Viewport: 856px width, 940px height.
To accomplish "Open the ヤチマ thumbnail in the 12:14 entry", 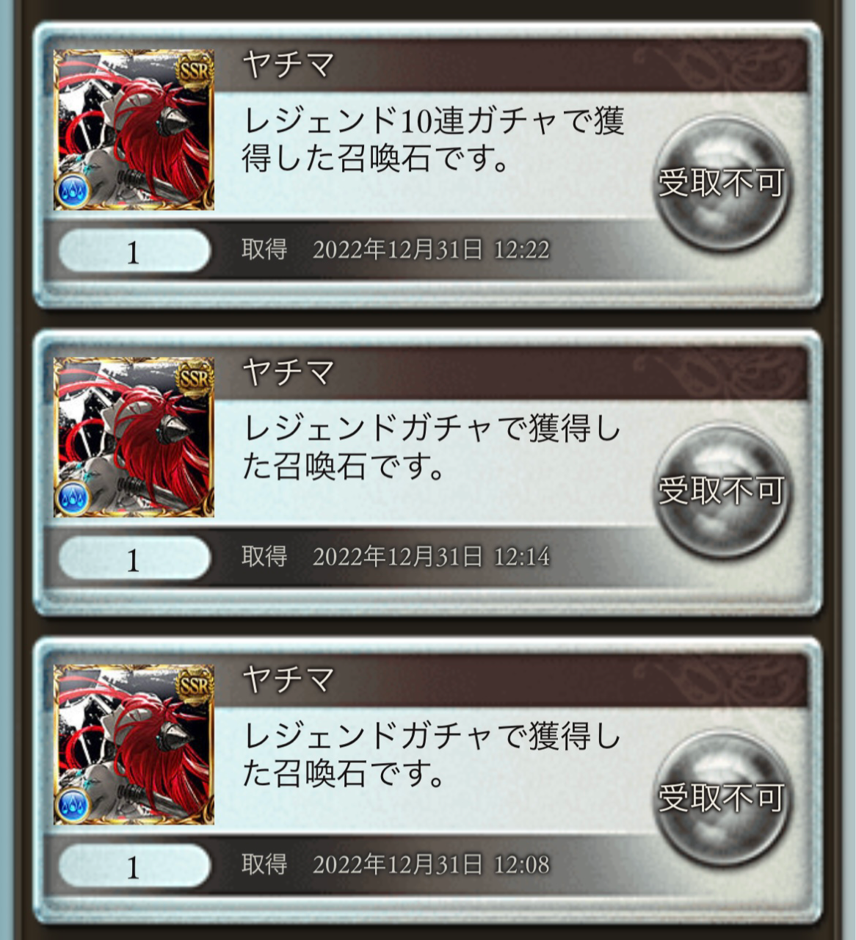I will (x=134, y=438).
